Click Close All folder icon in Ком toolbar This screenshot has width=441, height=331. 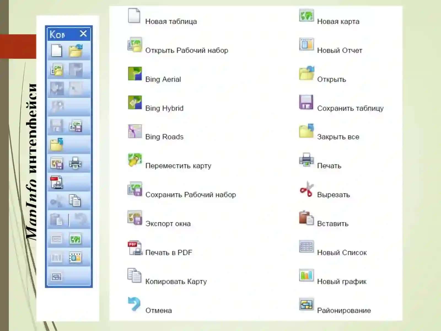[57, 145]
